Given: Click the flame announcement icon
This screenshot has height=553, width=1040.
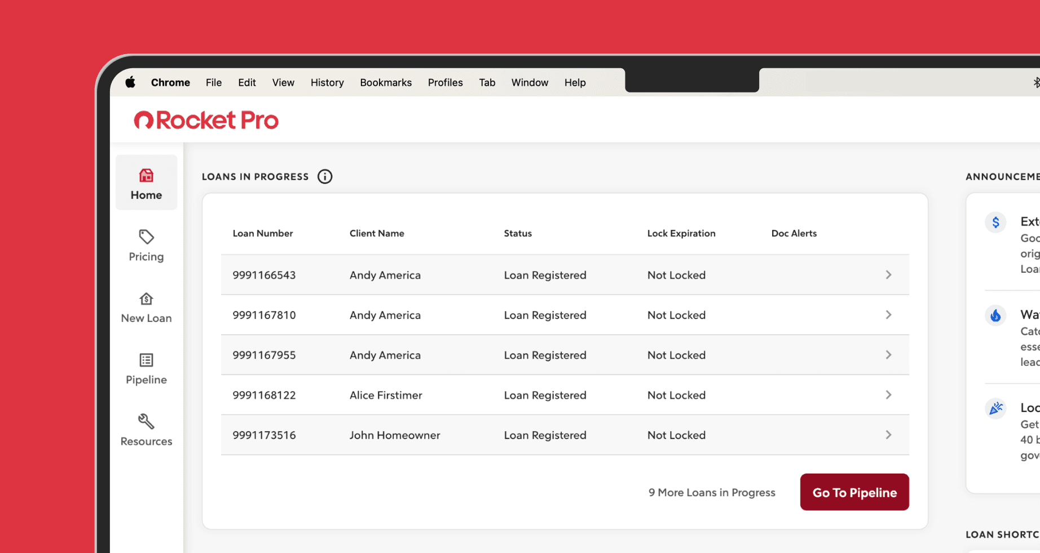Looking at the screenshot, I should [995, 315].
